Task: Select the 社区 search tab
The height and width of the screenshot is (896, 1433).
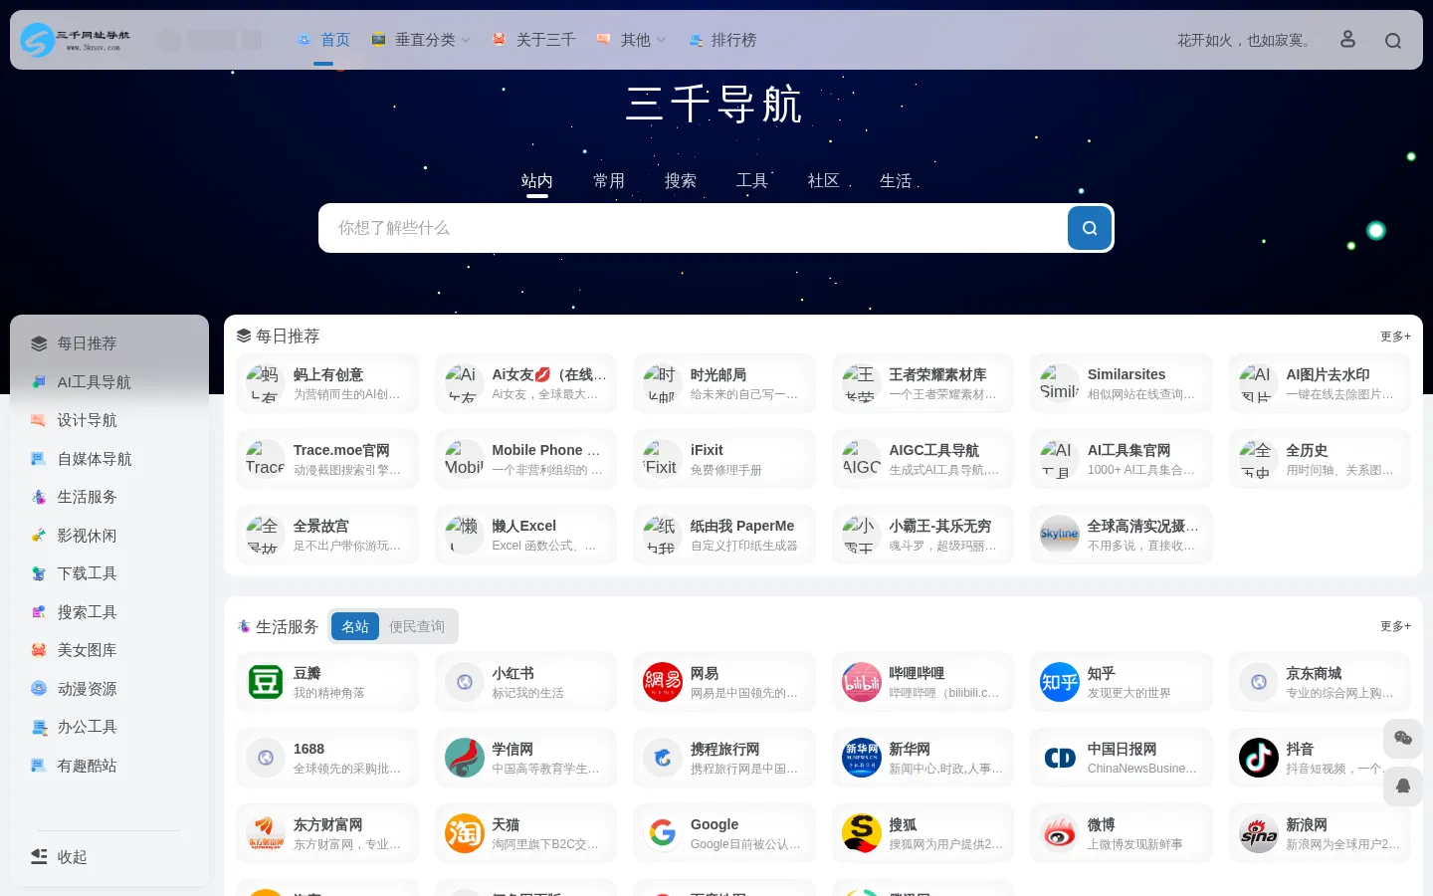Action: tap(824, 180)
